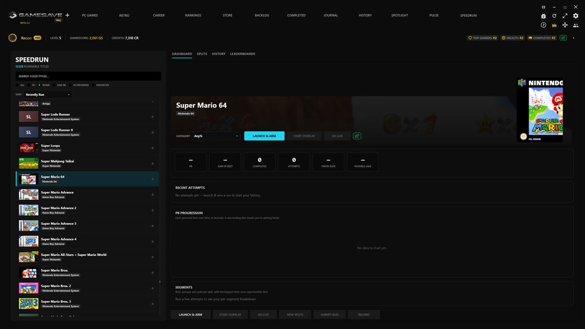Click the refresh icon in the header

pos(554,16)
